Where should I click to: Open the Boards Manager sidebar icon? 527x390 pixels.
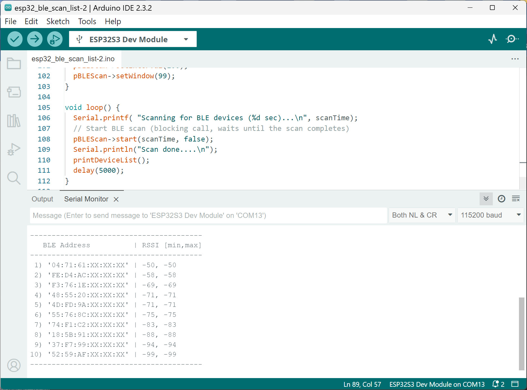pyautogui.click(x=14, y=92)
